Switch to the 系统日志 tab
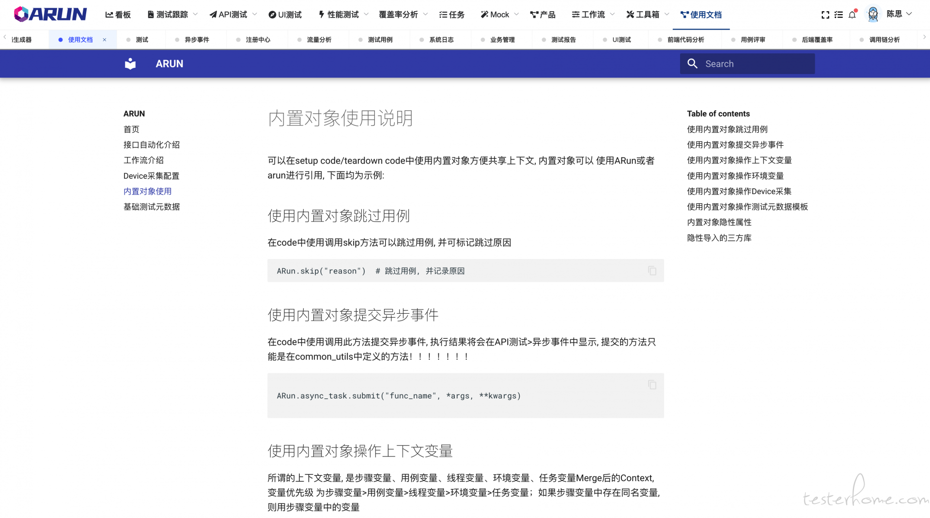This screenshot has height=518, width=930. pyautogui.click(x=441, y=40)
